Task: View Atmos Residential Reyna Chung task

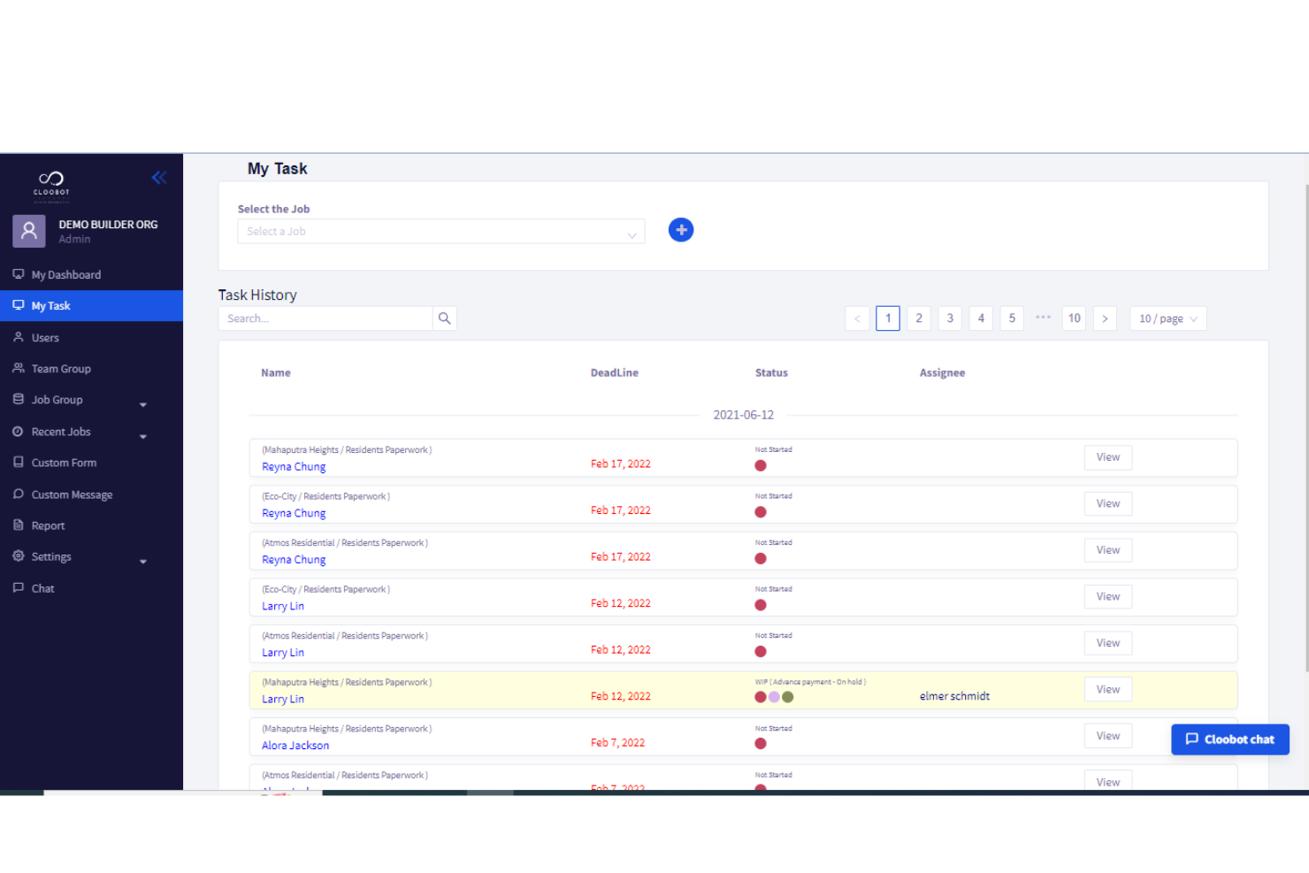Action: click(x=1108, y=550)
